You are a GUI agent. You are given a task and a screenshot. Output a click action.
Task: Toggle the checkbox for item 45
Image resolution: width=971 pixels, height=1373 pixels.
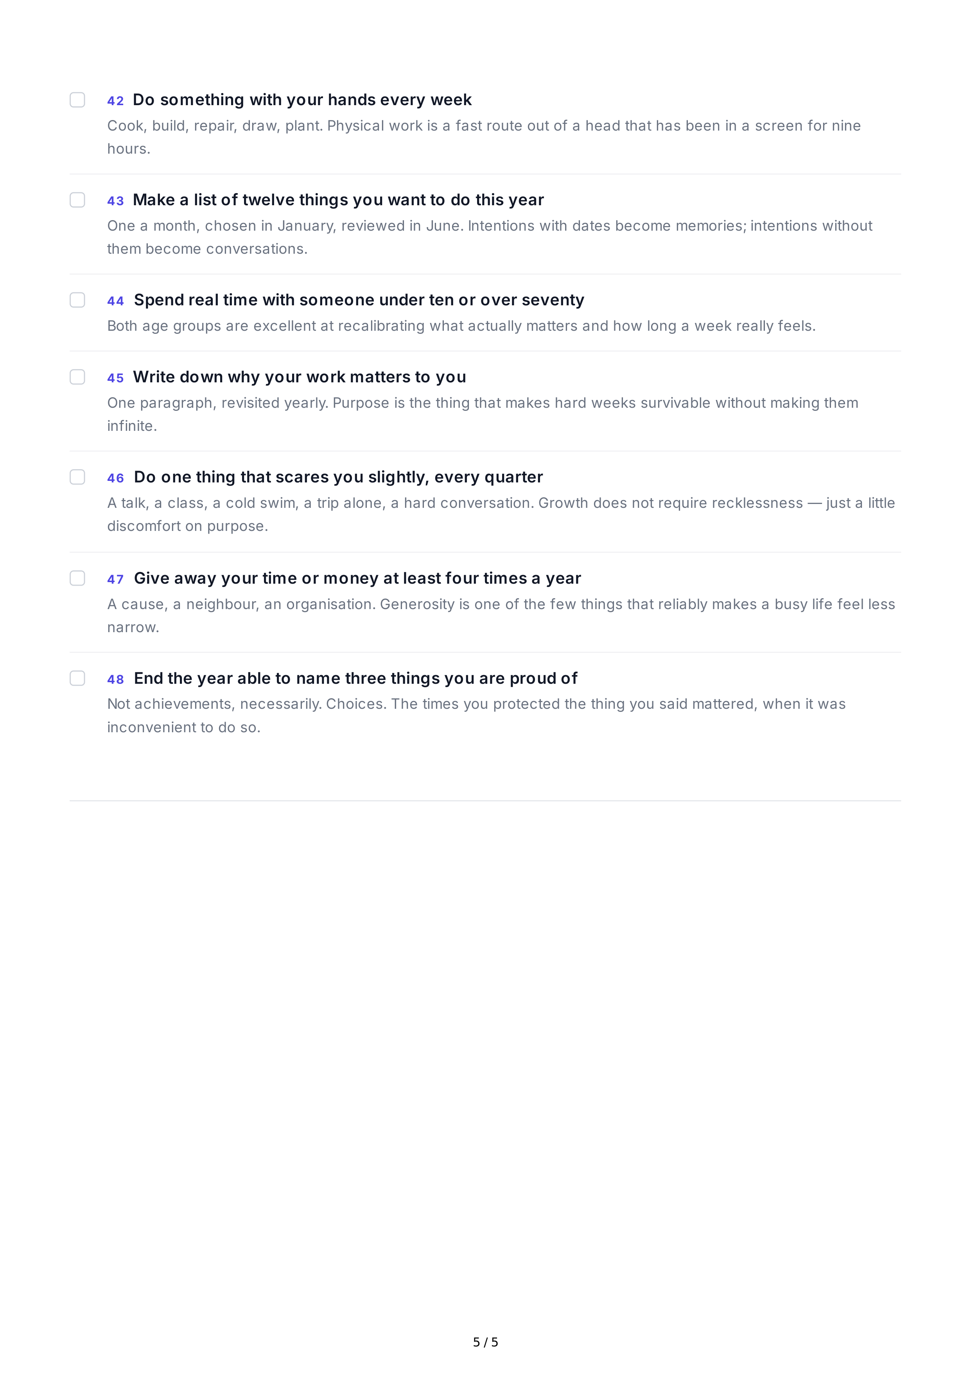77,377
